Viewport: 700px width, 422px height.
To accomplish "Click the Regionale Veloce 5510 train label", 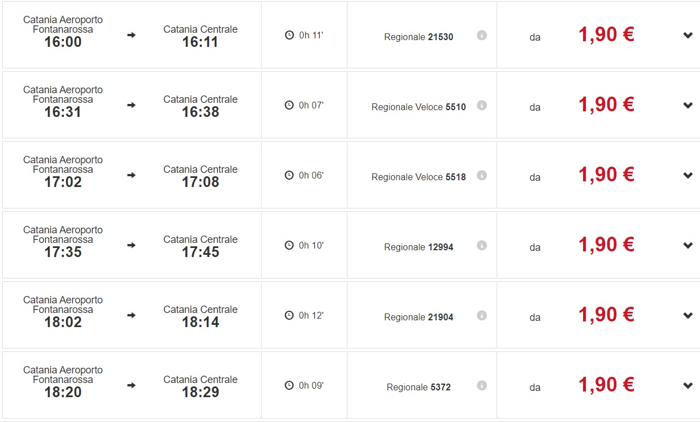I will click(x=419, y=107).
